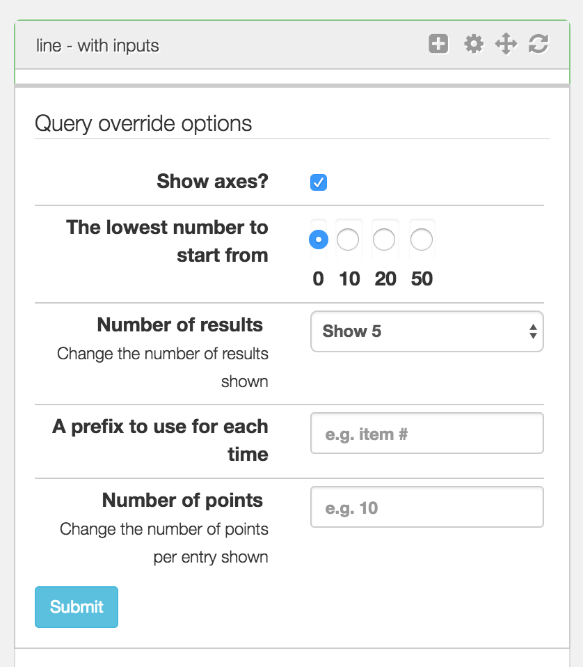
Task: Focus the Number of points input
Action: 427,507
